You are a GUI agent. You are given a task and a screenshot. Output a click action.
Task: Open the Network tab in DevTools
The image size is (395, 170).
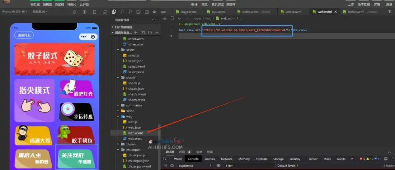click(x=227, y=159)
